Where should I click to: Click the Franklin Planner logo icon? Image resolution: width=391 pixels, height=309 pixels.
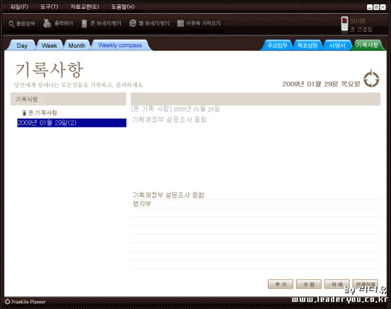pos(7,302)
